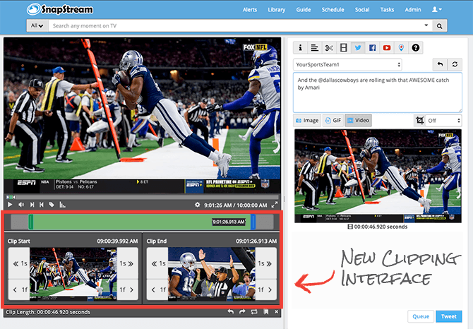Open the YouTube sharing tab
473x329 pixels.
[x=387, y=48]
